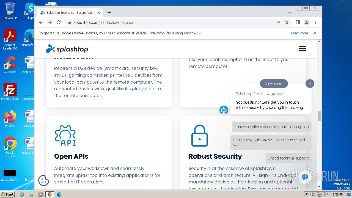Follow the Learn more link

299,33
